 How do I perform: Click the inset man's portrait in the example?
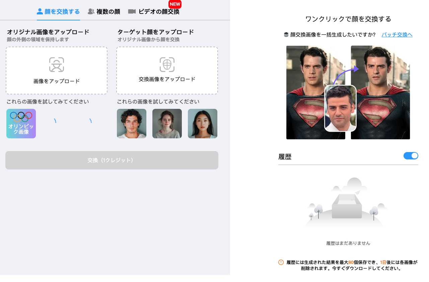[x=341, y=108]
